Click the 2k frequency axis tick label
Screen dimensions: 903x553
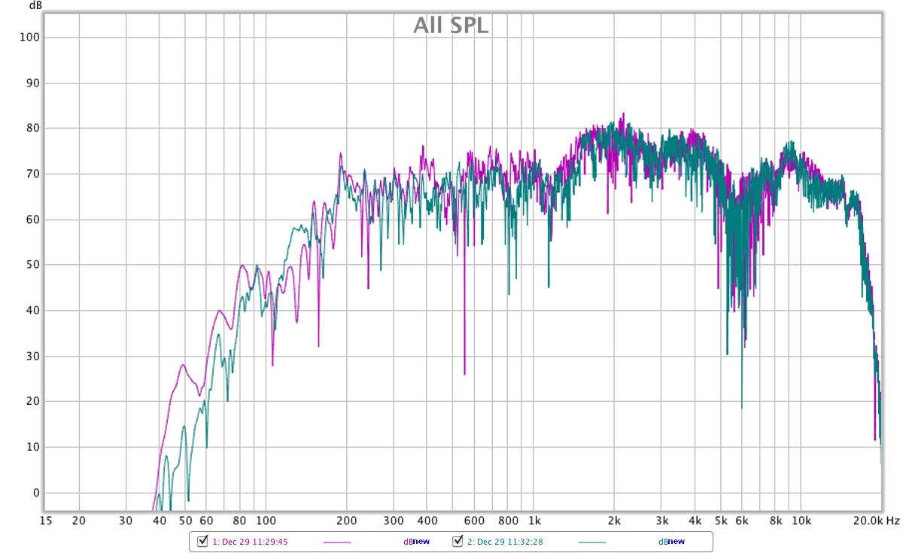click(614, 521)
